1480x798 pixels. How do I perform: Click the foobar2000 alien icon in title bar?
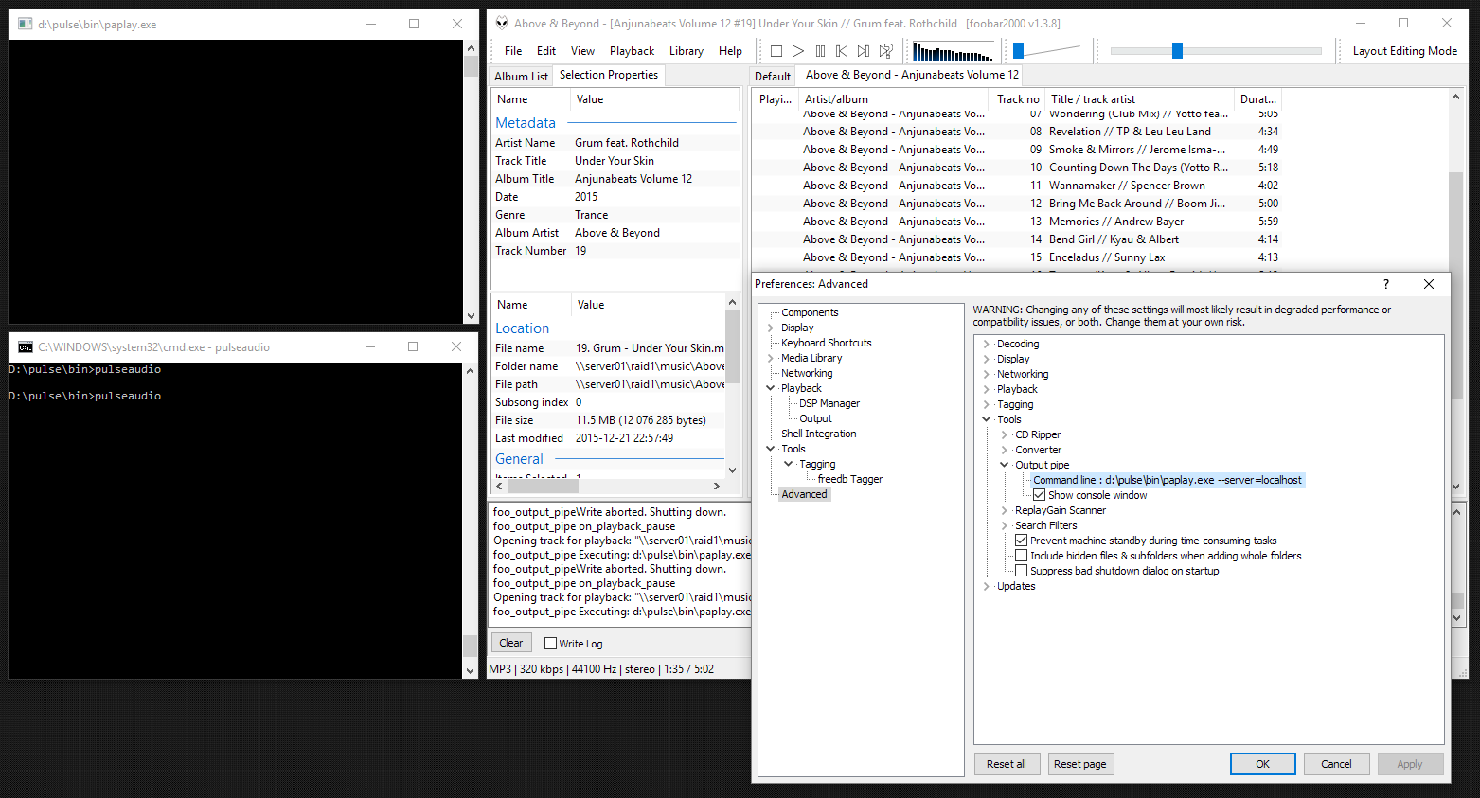pyautogui.click(x=502, y=23)
